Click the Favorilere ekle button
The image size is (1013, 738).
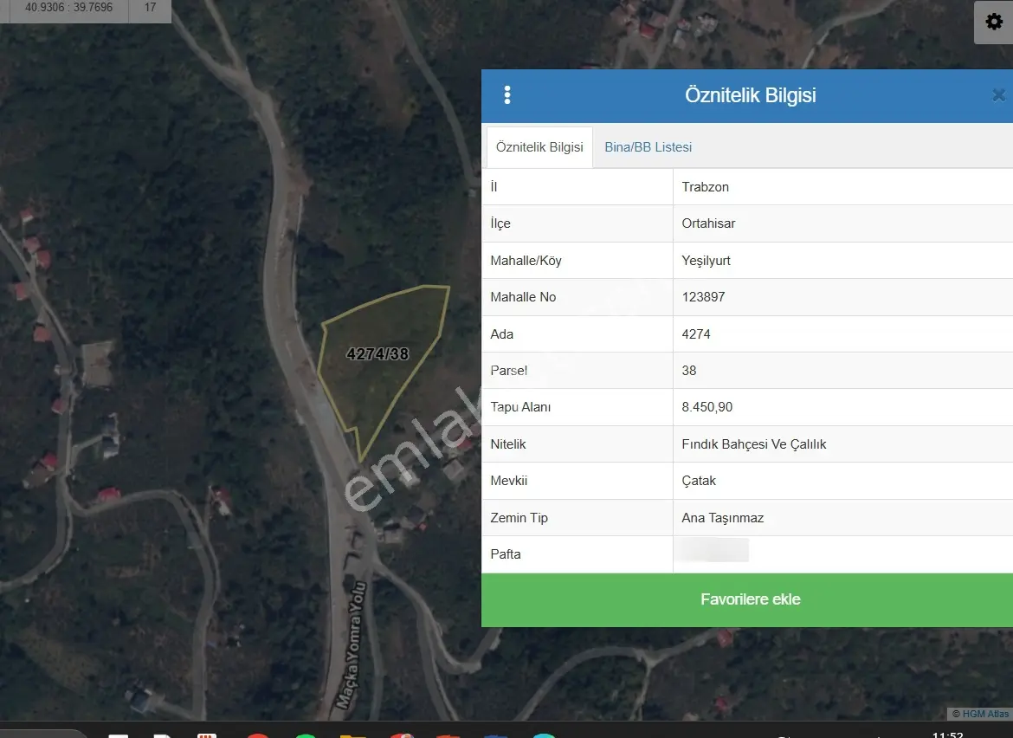pos(750,599)
